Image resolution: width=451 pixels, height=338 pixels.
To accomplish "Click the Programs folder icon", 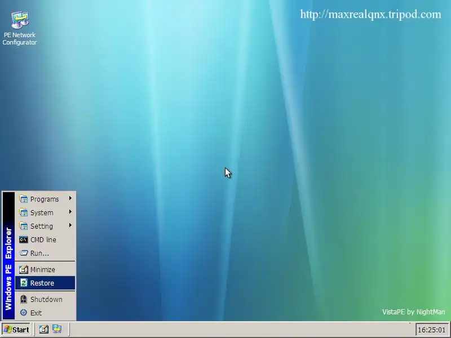I will [x=24, y=199].
